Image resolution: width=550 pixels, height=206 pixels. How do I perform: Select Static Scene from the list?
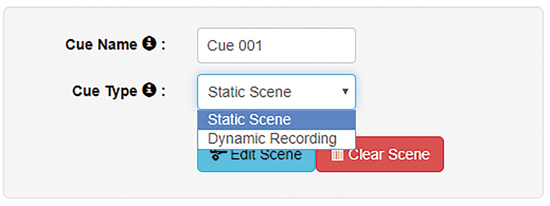click(277, 119)
